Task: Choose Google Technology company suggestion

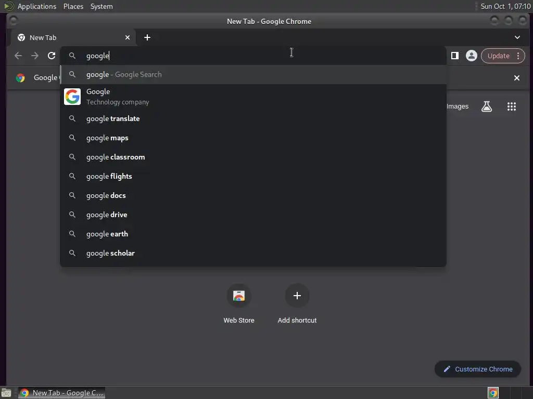Action: coord(253,97)
